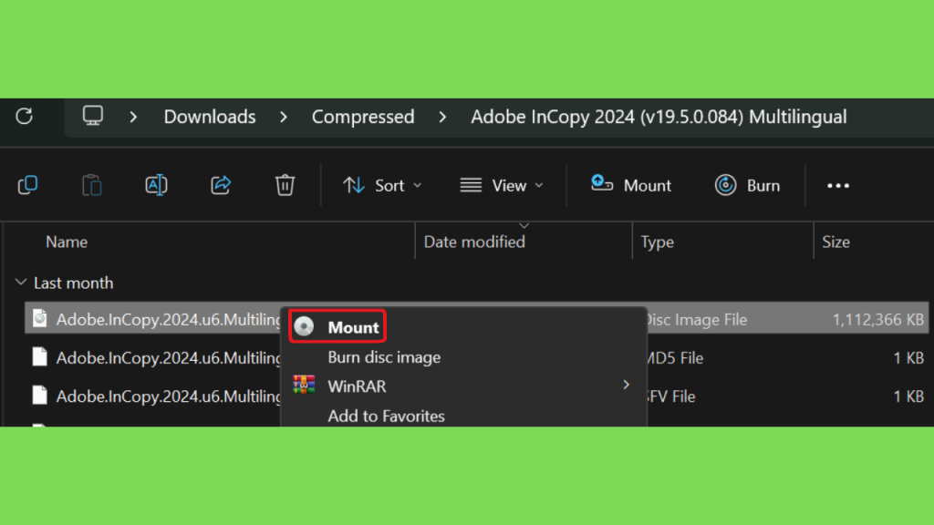The image size is (934, 525).
Task: Click the Paste icon in the toolbar
Action: click(92, 185)
